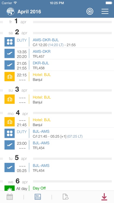
Task: Open the document code view icon
Action: [66, 197]
